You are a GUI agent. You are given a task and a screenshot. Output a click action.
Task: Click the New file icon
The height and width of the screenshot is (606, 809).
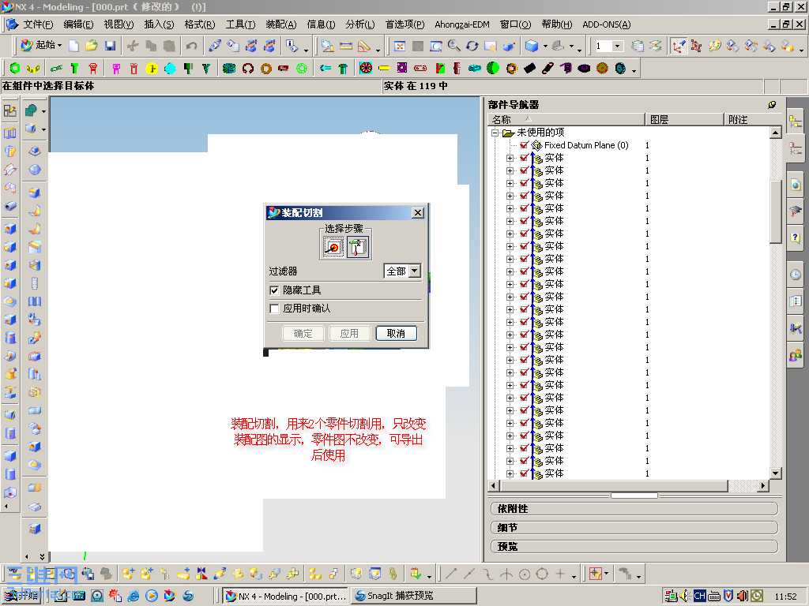pos(73,46)
